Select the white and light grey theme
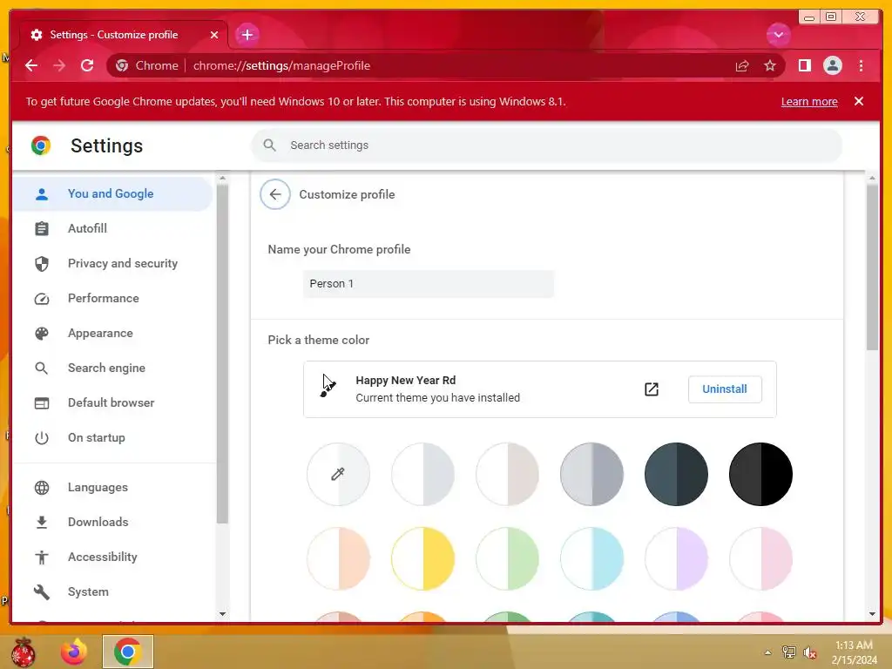This screenshot has width=892, height=669. click(422, 474)
